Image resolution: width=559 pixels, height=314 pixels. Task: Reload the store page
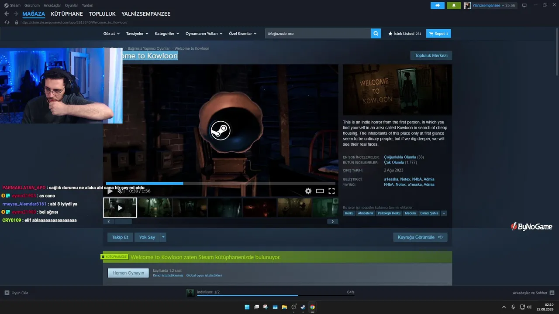pos(7,22)
